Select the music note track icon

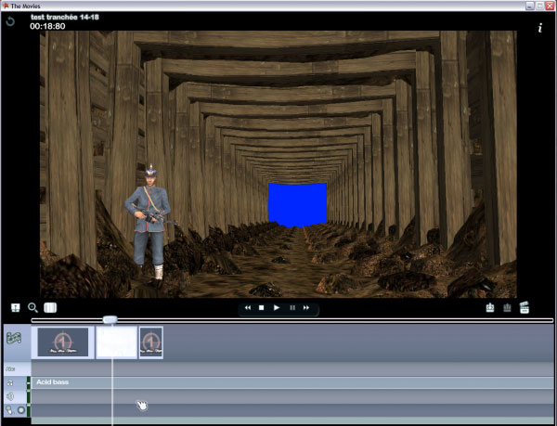(x=10, y=382)
